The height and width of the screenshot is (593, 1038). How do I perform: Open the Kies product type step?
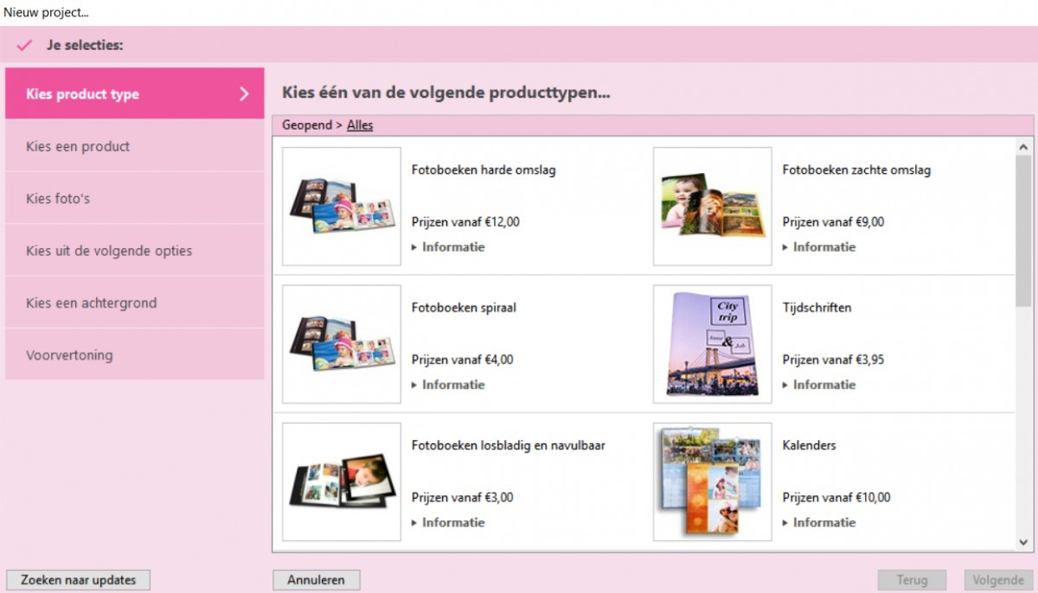(134, 94)
